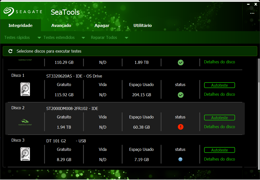
Task: Click the 8.29 GB free space value
Action: click(64, 160)
